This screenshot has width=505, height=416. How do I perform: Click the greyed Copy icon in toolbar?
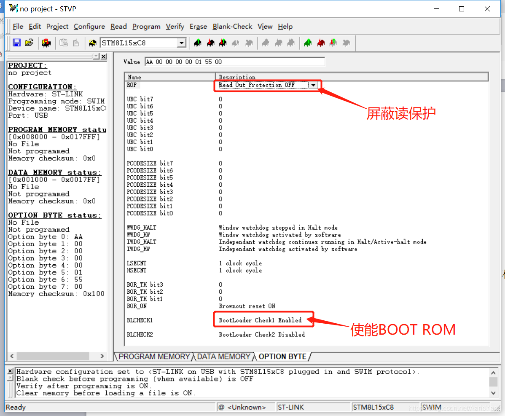click(76, 43)
